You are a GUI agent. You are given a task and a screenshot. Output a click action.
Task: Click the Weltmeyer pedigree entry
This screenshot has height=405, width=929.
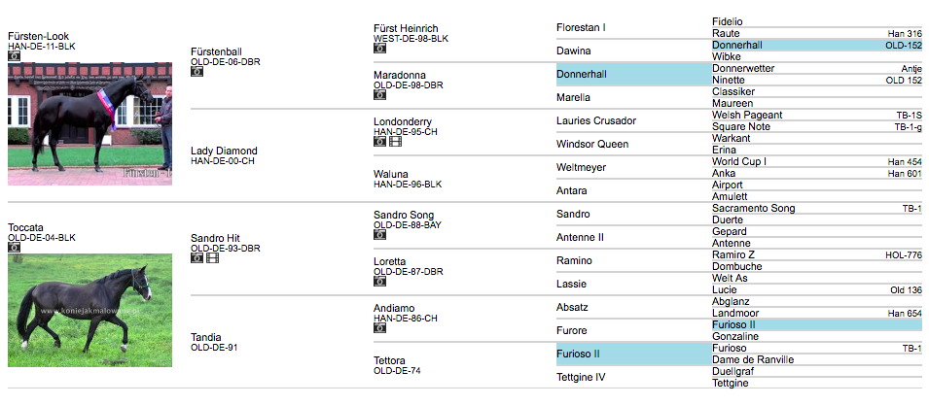(581, 167)
